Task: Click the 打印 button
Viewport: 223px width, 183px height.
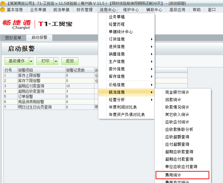Action: 45,61
